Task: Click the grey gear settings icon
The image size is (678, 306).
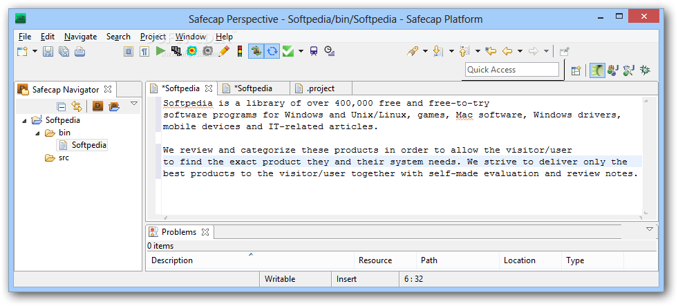Action: point(208,51)
